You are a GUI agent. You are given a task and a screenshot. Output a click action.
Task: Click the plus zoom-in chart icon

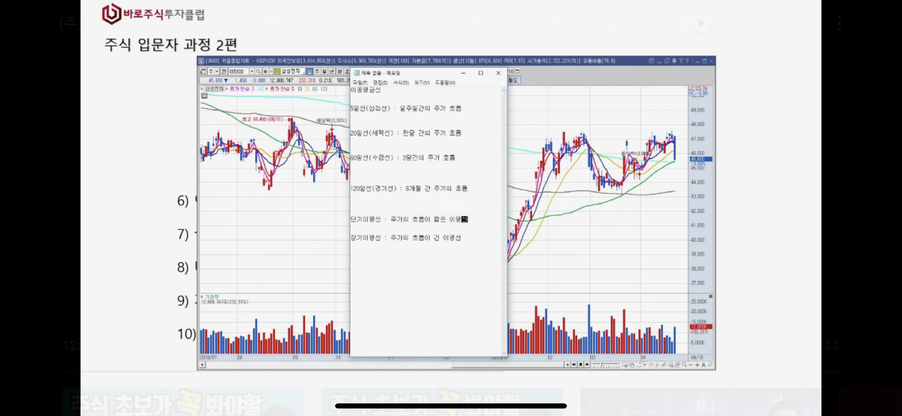coord(697,364)
